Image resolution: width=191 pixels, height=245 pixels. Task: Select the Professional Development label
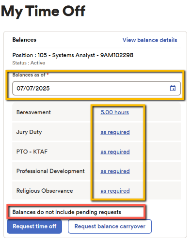click(x=50, y=171)
